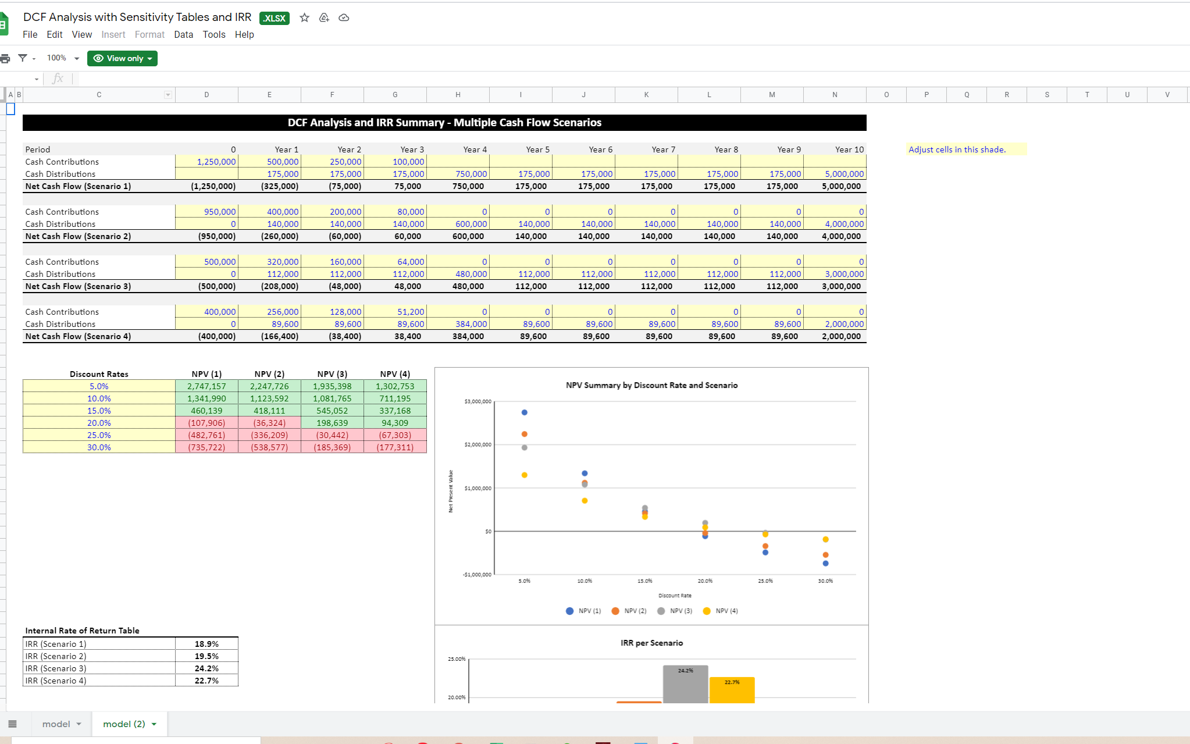
Task: Click the NPV (4) legend marker
Action: pyautogui.click(x=707, y=611)
